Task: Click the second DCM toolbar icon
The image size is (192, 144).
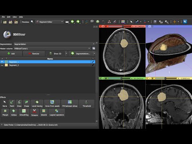Action: [10, 22]
